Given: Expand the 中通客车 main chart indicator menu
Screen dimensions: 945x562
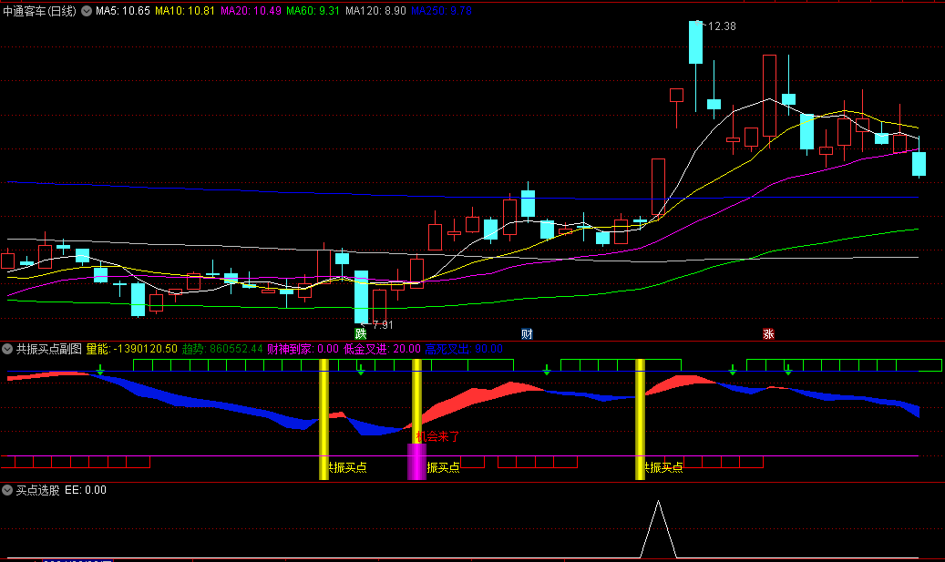Looking at the screenshot, I should (87, 11).
